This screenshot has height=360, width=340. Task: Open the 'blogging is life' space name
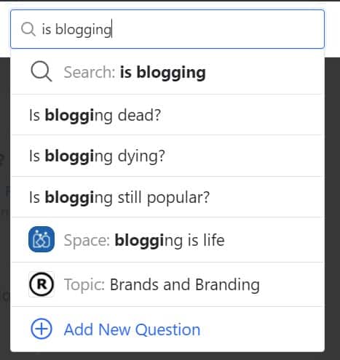[170, 240]
